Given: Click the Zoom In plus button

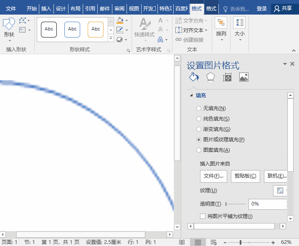Looking at the screenshot, I should (x=273, y=242).
